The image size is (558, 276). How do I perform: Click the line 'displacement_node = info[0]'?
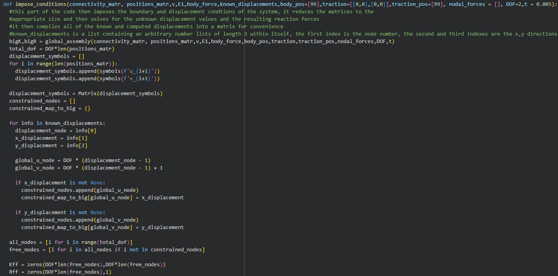point(56,131)
